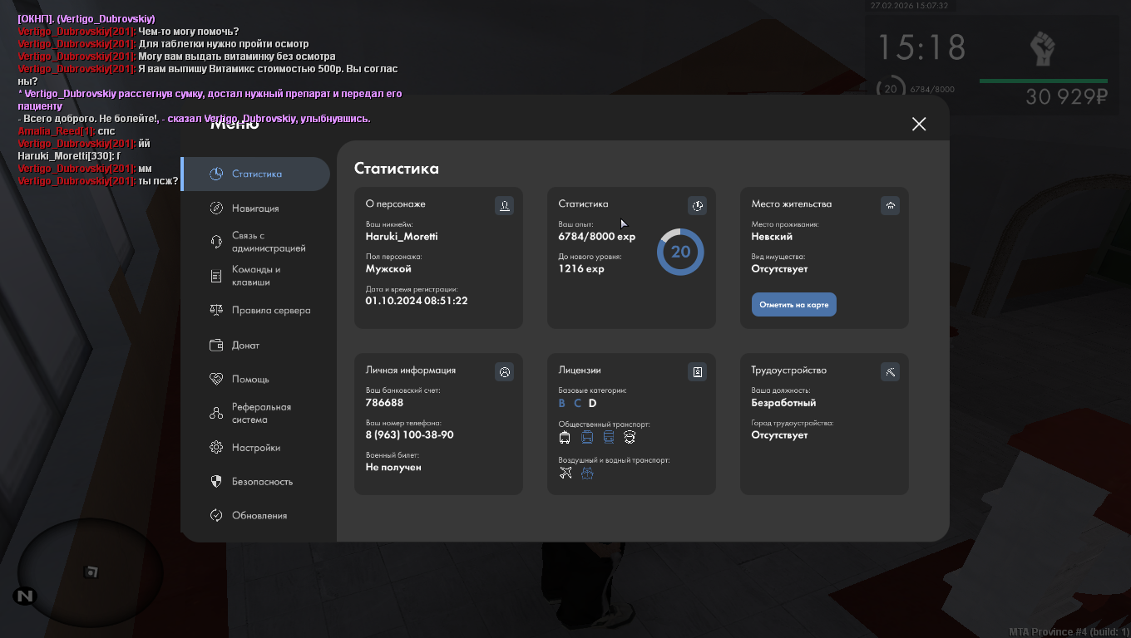
Task: Open Правила сервера in the sidebar
Action: pyautogui.click(x=270, y=310)
